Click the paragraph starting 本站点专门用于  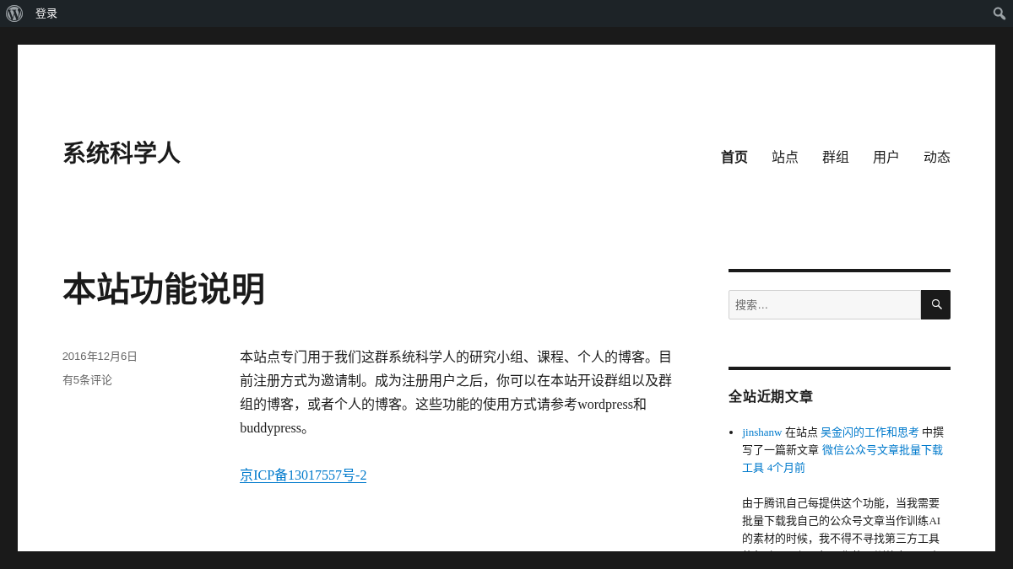tap(456, 392)
